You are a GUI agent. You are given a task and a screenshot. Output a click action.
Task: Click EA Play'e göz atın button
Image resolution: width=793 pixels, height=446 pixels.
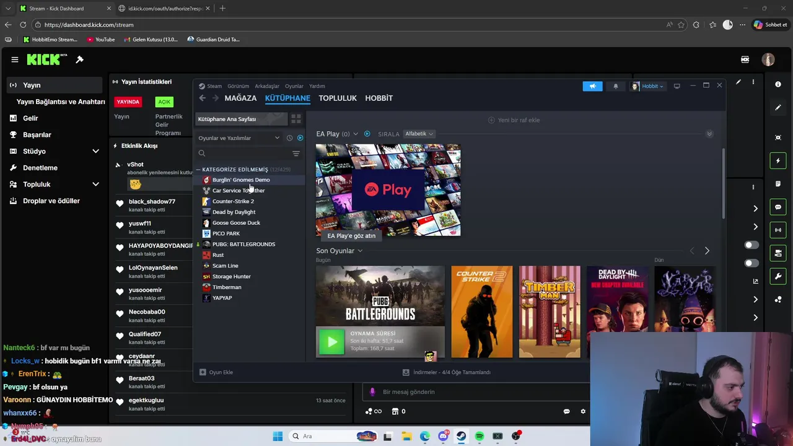351,235
